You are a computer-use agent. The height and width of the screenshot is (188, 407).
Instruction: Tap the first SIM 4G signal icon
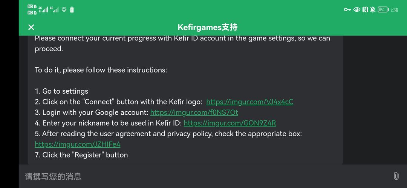click(x=43, y=9)
